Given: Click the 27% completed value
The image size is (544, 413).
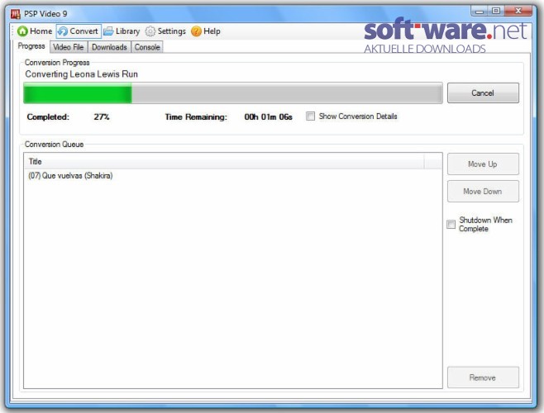Looking at the screenshot, I should click(x=102, y=116).
